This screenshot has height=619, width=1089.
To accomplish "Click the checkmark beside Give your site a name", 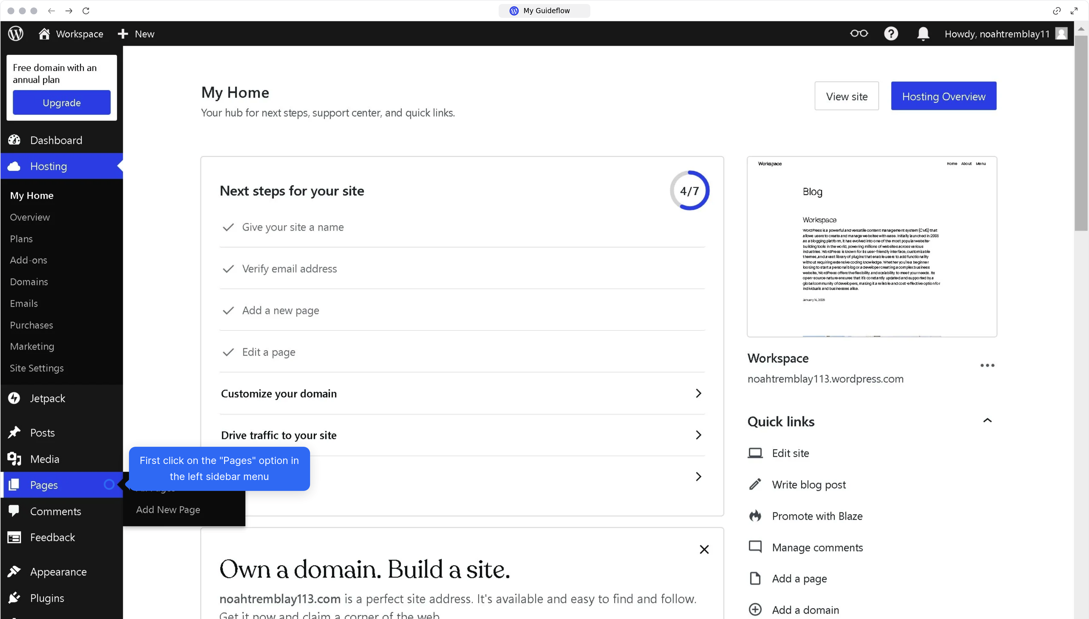I will coord(228,227).
